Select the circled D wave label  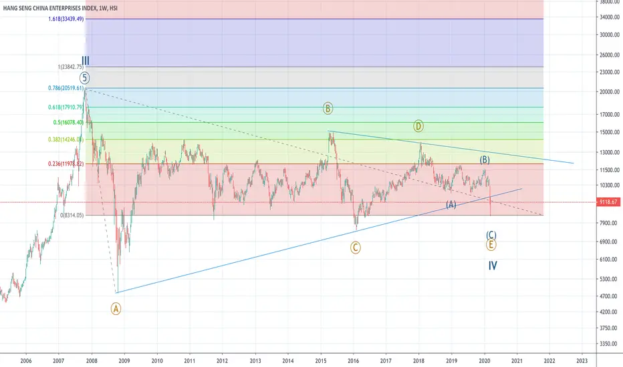pos(418,126)
